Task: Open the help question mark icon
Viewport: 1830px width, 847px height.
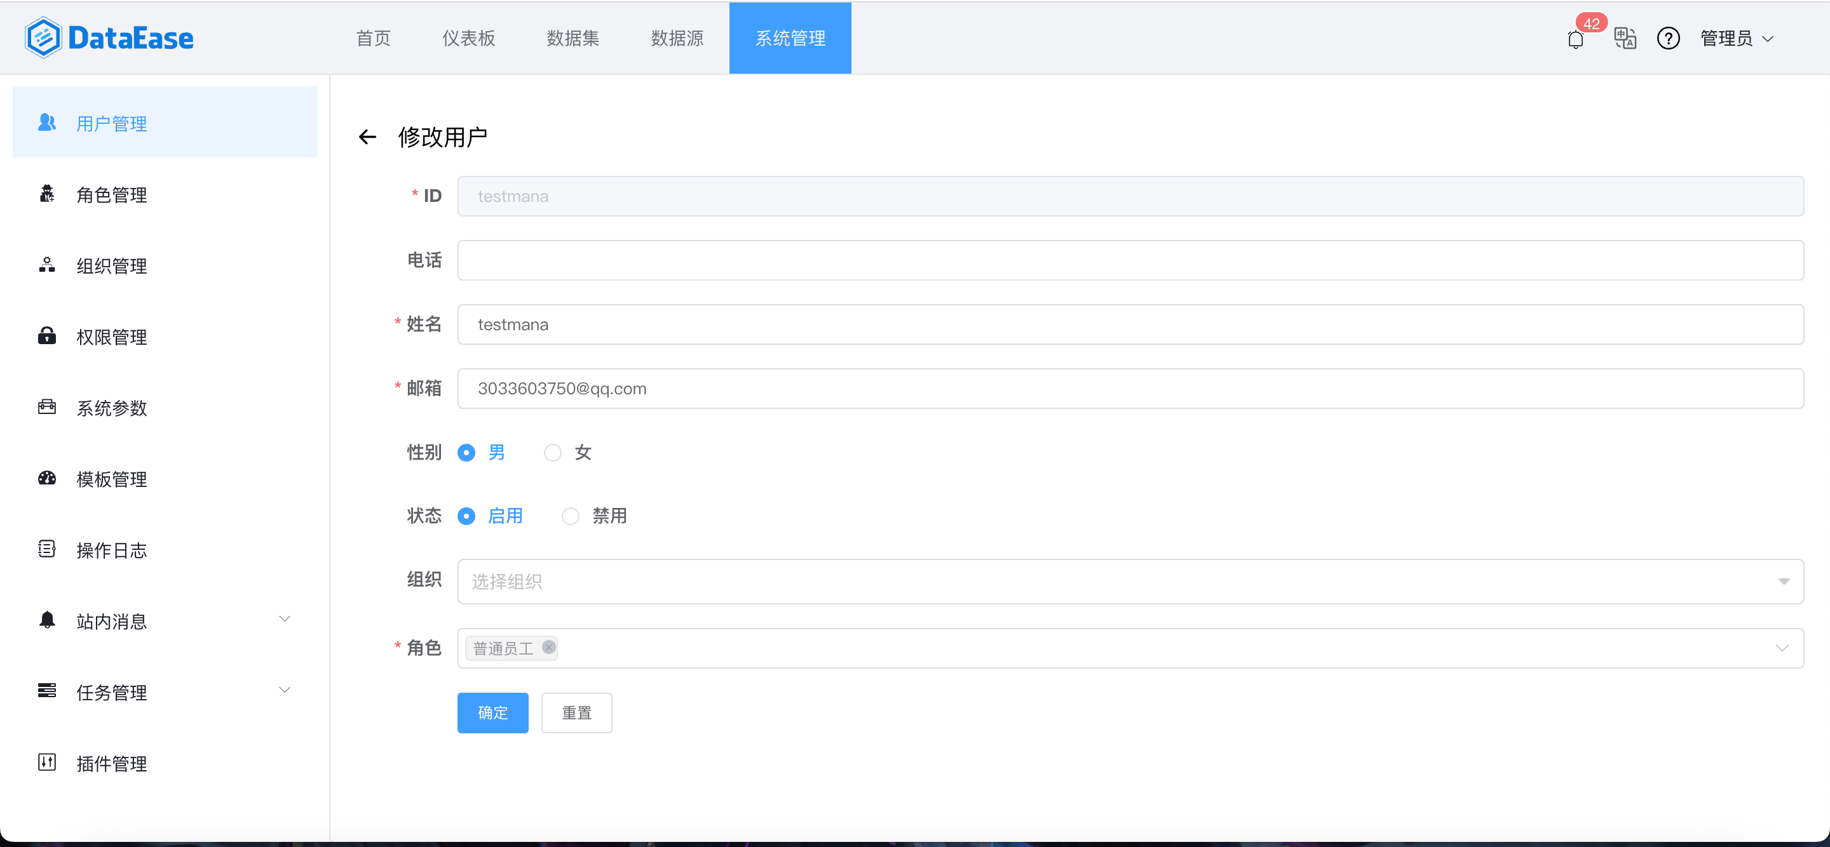Action: point(1668,38)
